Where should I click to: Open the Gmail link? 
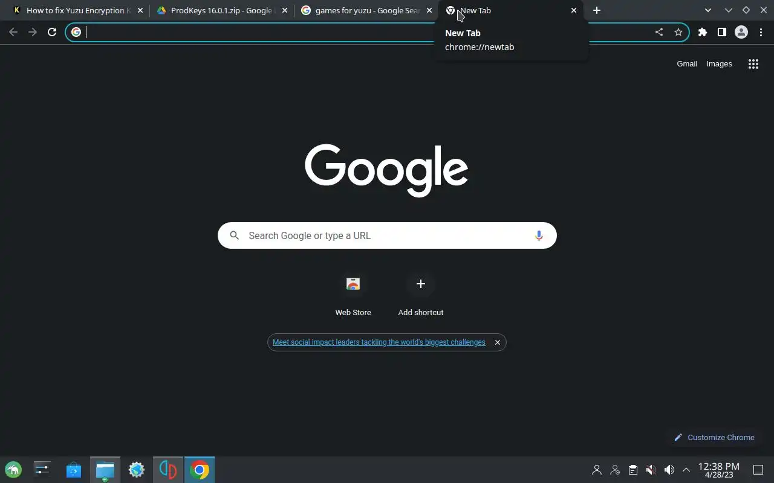pos(687,63)
